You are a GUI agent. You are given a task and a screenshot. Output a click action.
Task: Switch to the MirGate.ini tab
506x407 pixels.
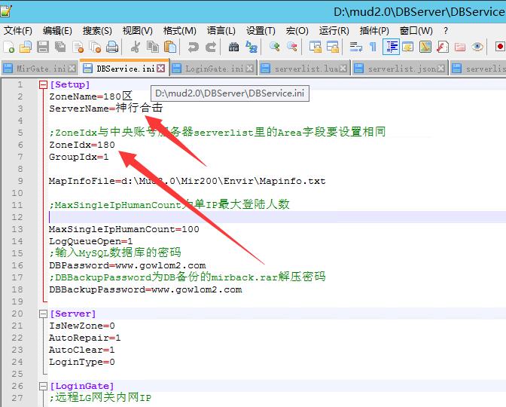click(41, 69)
